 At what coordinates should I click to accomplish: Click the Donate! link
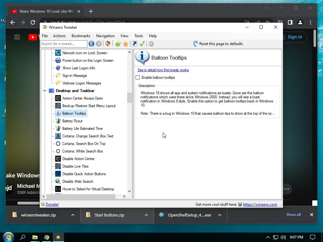coord(52,204)
